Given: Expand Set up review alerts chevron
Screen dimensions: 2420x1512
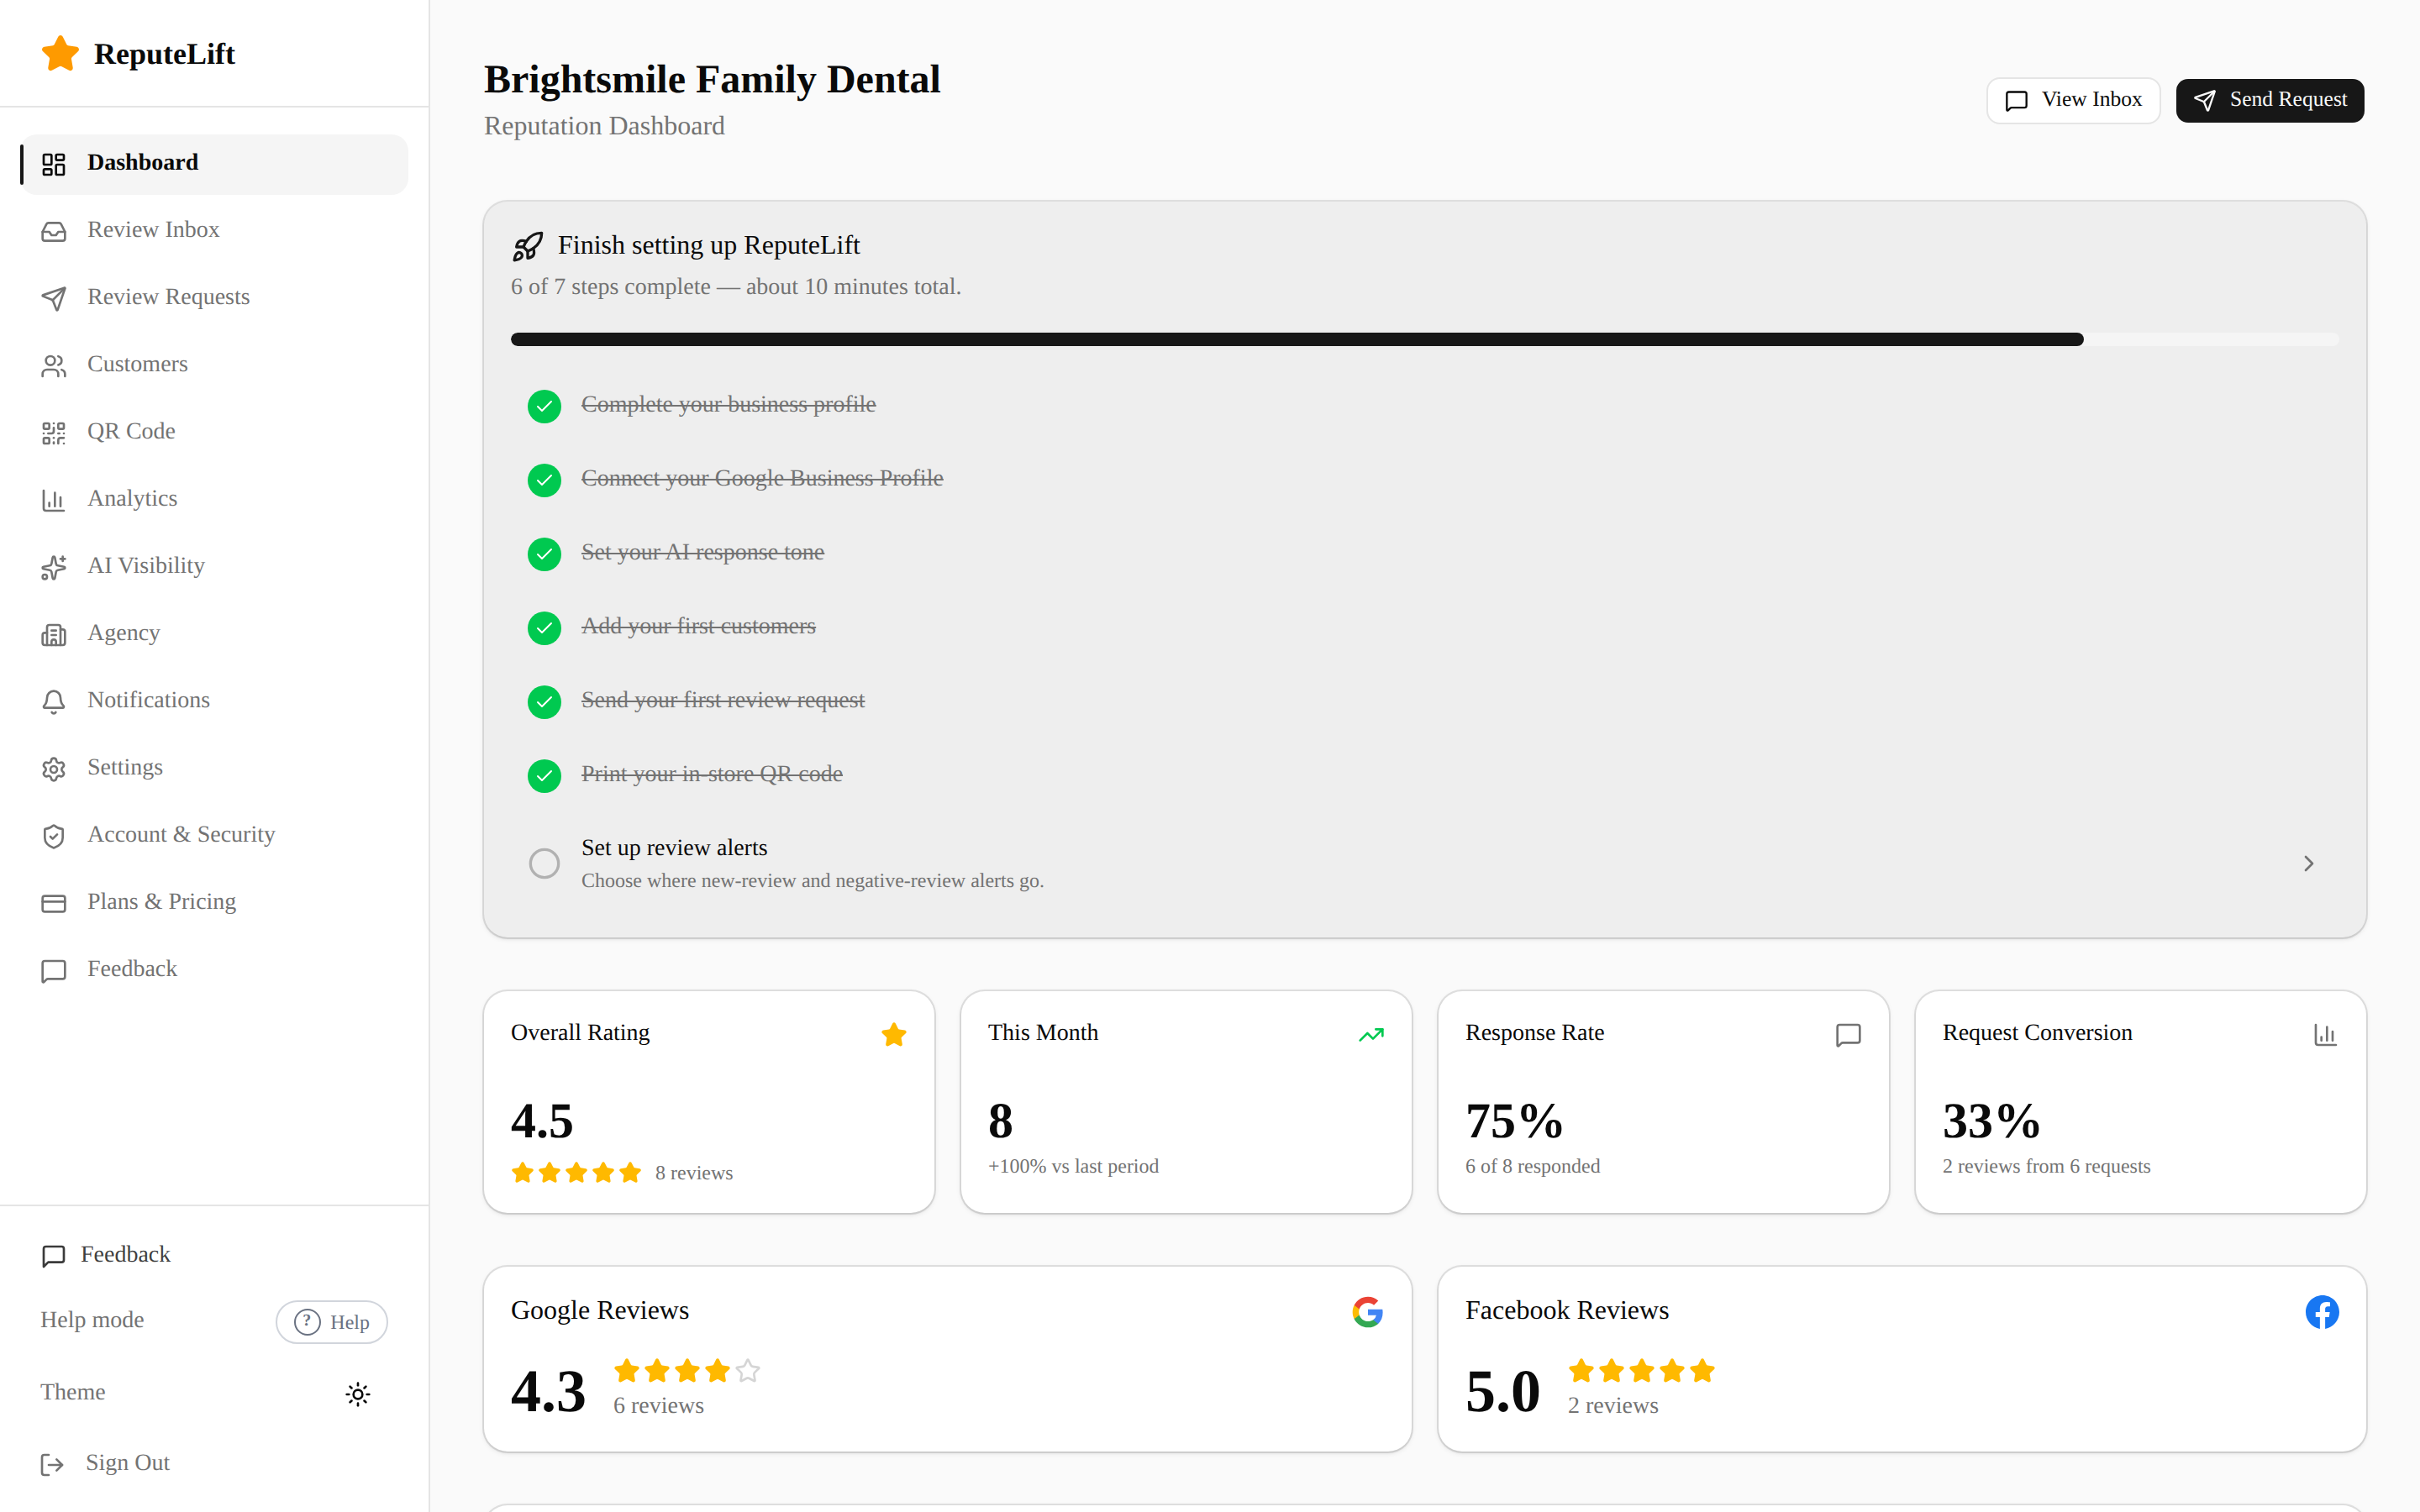Looking at the screenshot, I should coord(2308,863).
